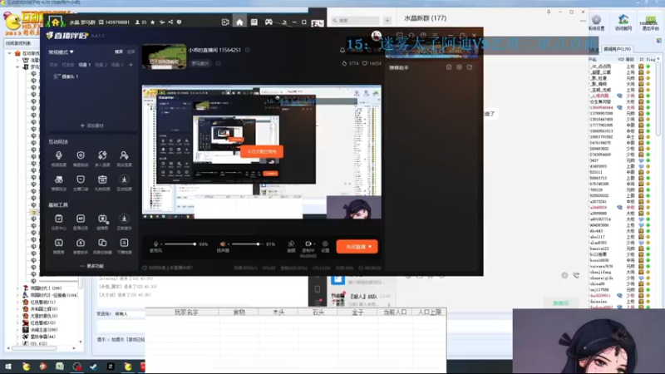The image size is (665, 374).
Task: Click gamepad icon in game platform toolbar
Action: click(x=268, y=22)
